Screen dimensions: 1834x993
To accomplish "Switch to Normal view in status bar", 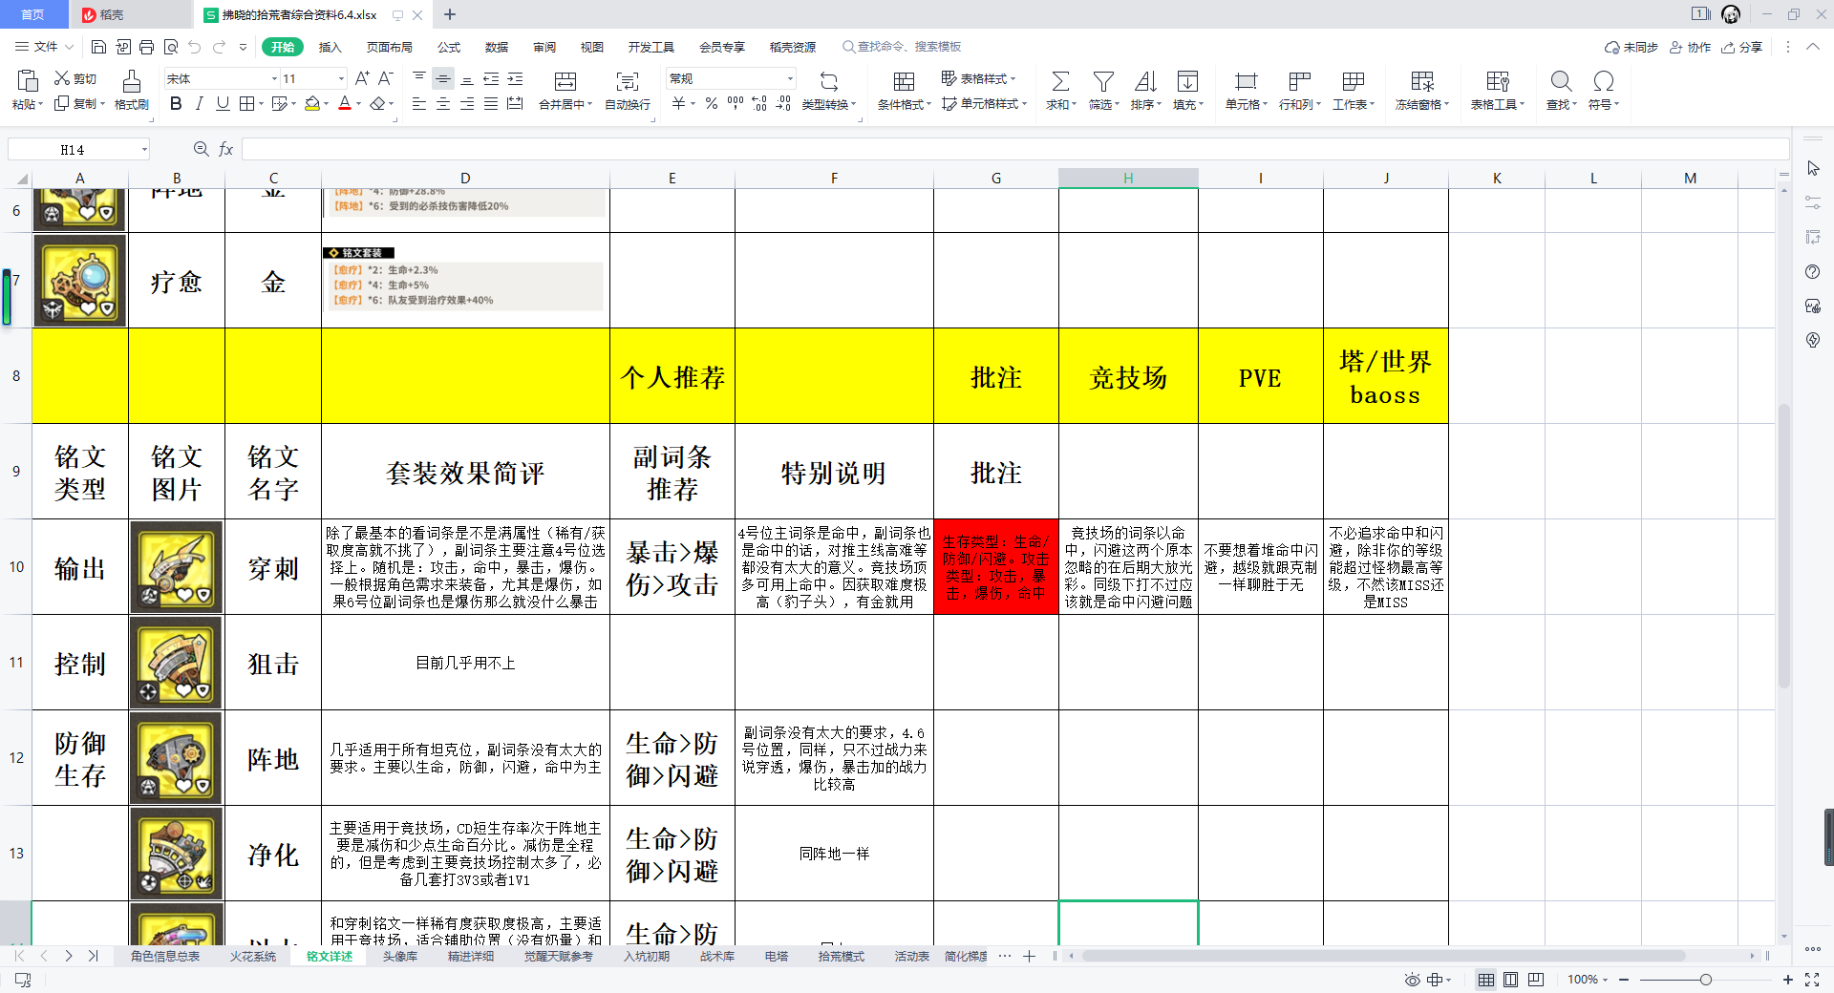I will click(x=1486, y=980).
